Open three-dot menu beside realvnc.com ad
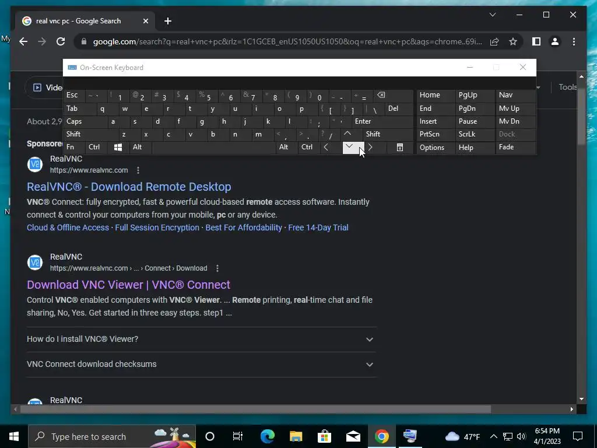Viewport: 597px width, 448px height. (138, 170)
